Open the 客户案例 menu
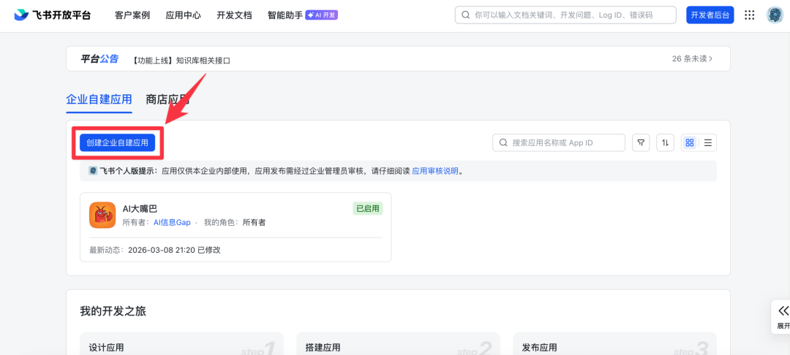This screenshot has height=355, width=790. pos(132,15)
